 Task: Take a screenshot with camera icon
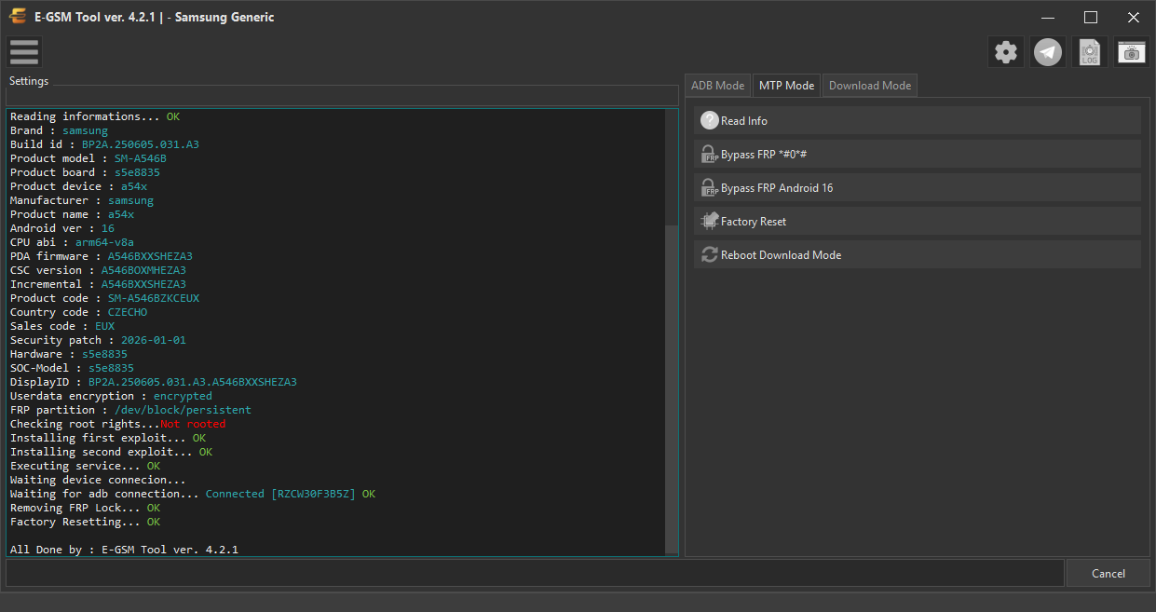pos(1132,52)
